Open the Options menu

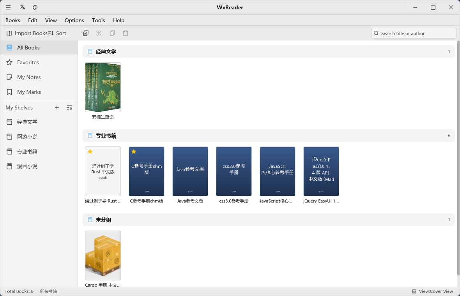74,20
